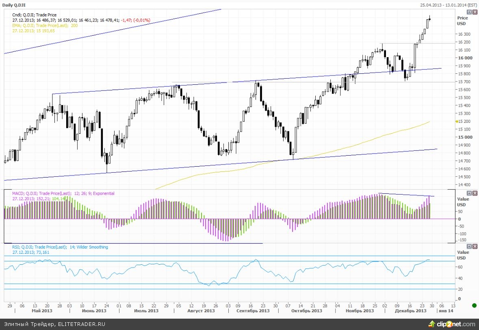Minimize the MACD indicator panel

469,193
